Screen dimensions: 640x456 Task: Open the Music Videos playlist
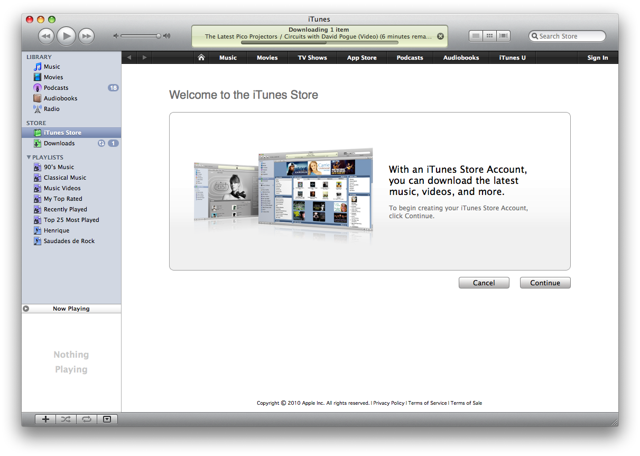[71, 188]
